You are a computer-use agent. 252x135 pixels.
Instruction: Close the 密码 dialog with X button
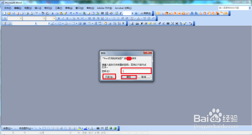click(x=148, y=52)
